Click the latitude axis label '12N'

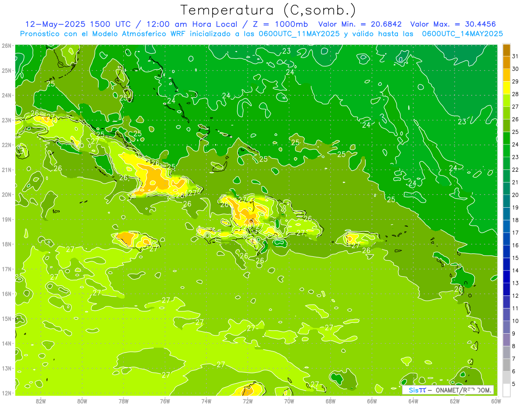coord(7,393)
